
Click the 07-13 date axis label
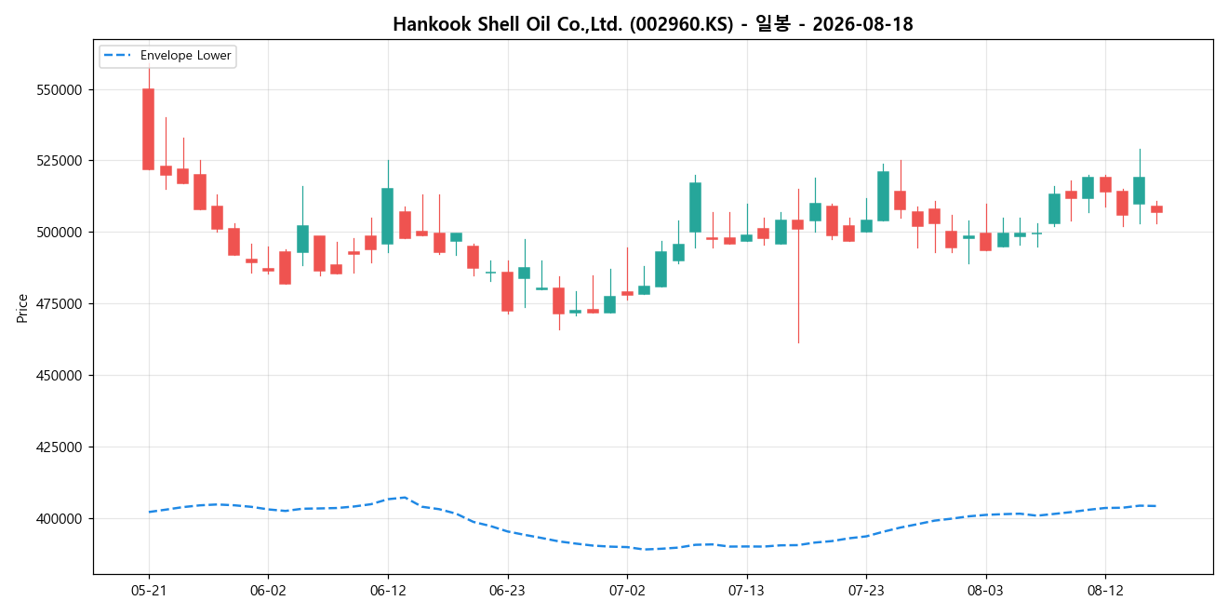746,591
